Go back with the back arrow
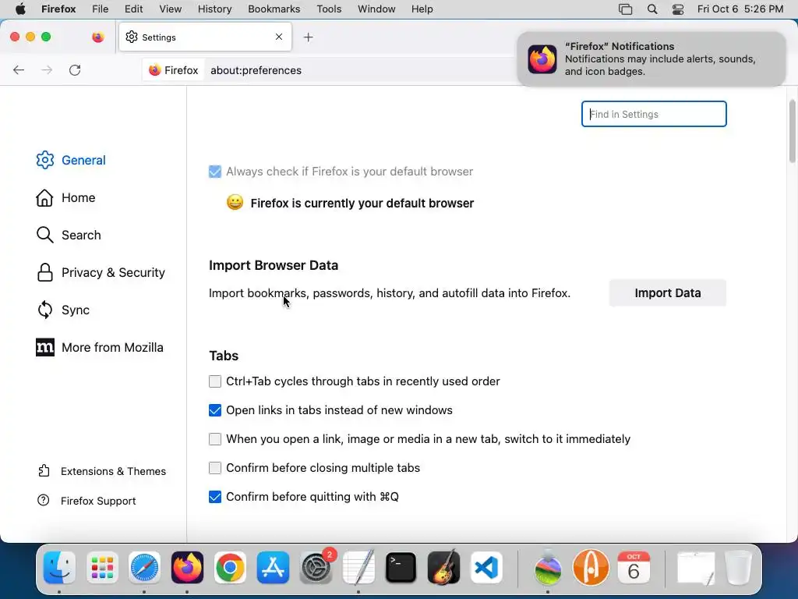 click(19, 70)
